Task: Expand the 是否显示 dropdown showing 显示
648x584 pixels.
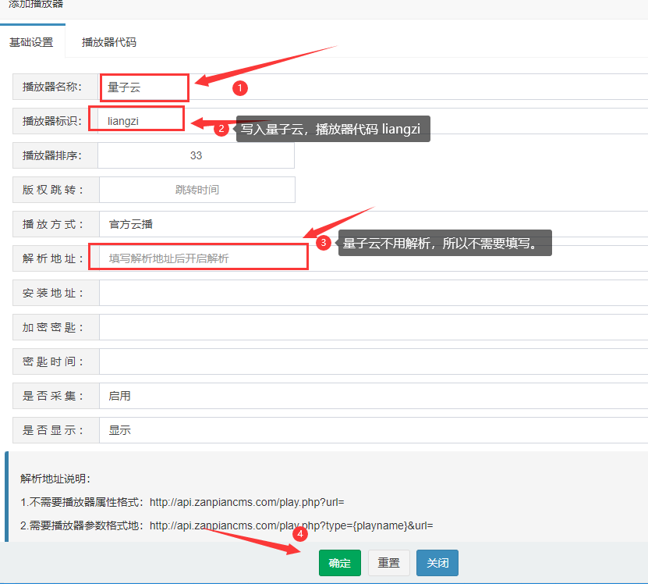Action: coord(373,430)
